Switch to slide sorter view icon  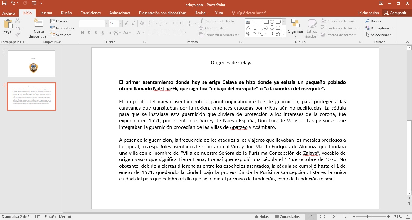(323, 217)
